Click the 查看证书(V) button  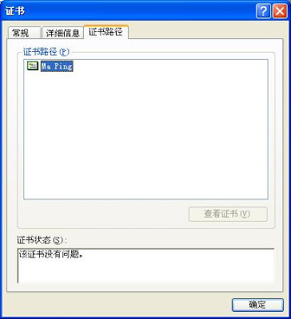(x=228, y=214)
